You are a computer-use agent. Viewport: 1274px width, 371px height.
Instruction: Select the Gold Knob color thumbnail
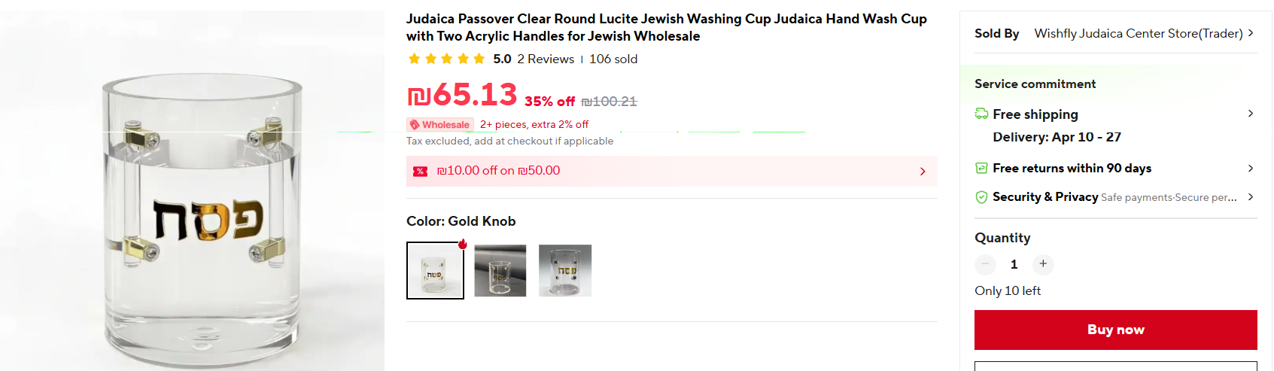(x=435, y=270)
